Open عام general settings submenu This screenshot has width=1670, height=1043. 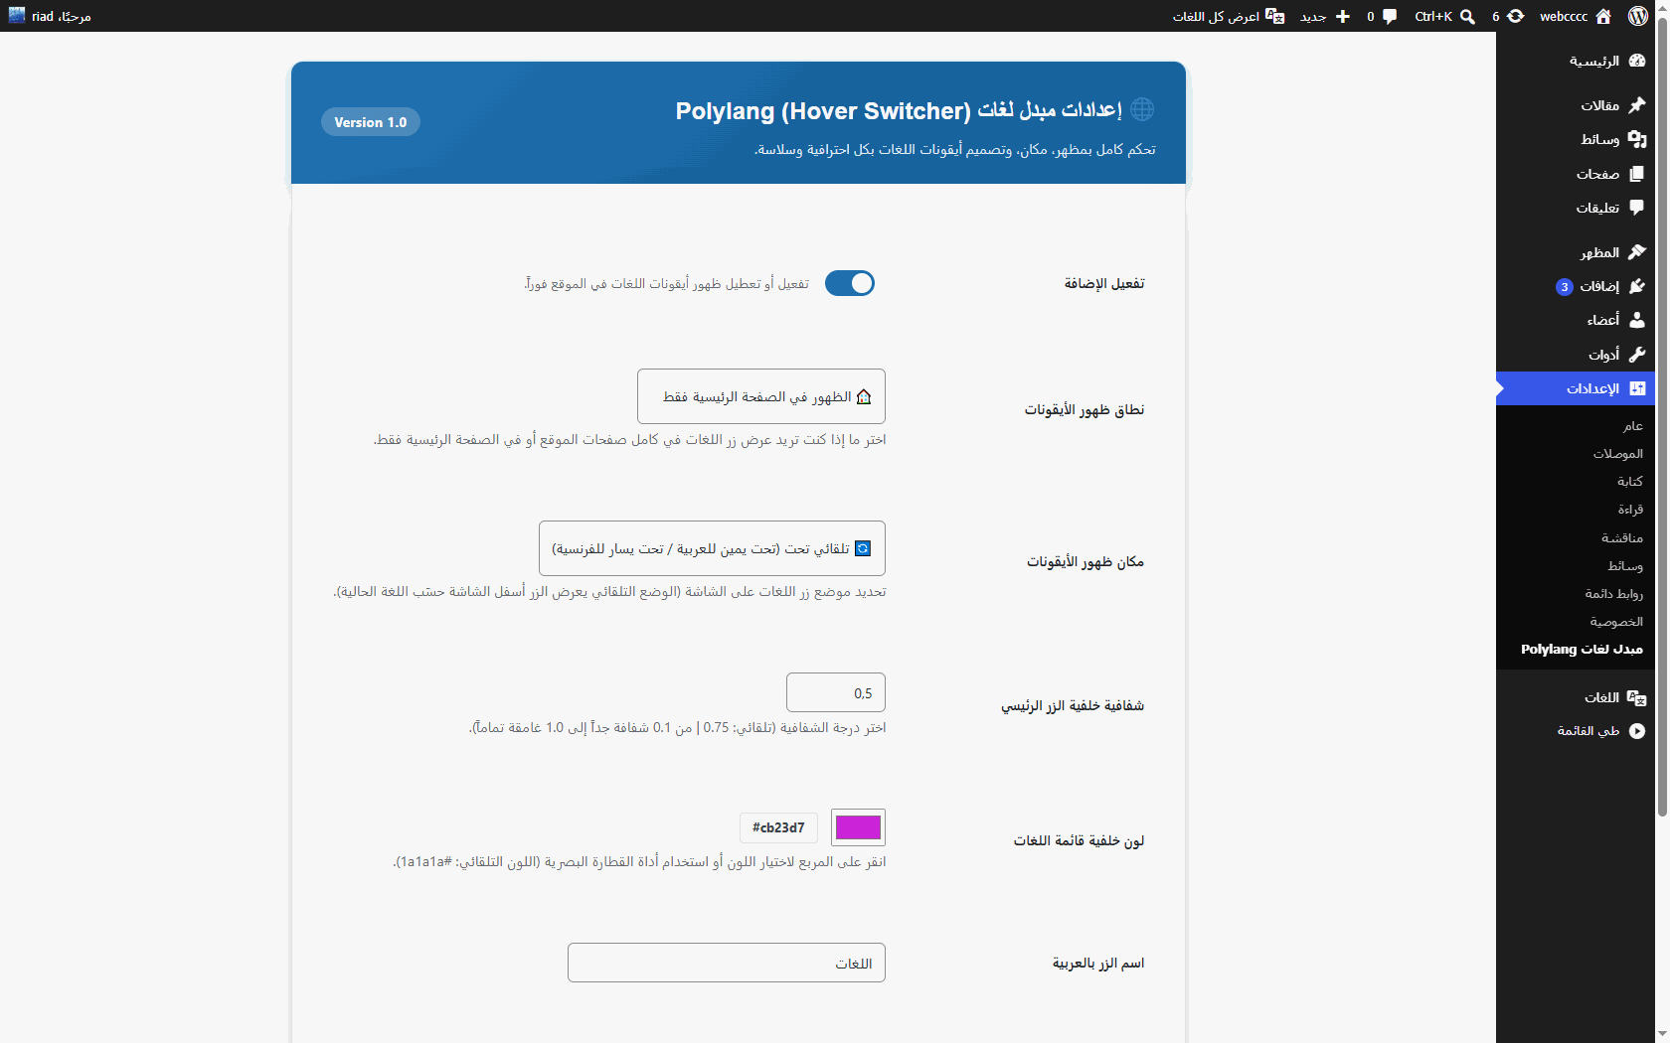point(1576,426)
